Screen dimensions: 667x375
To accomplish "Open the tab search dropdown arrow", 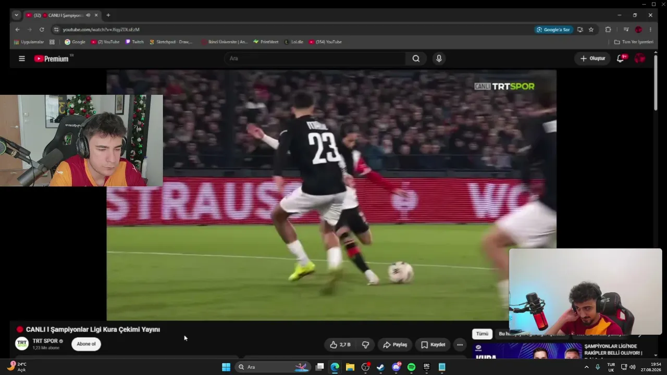I will tap(16, 16).
